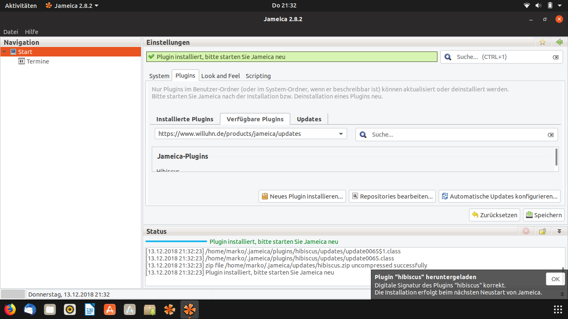Click the Speichern button
568x319 pixels.
pos(544,215)
